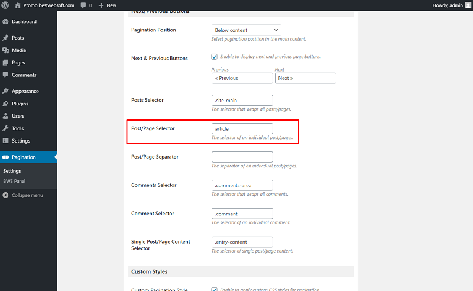Toggle the Next & Previous Buttons checkbox
This screenshot has height=291, width=473.
pyautogui.click(x=215, y=57)
